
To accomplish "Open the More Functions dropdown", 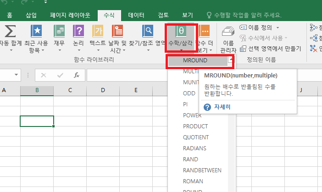I will [205, 32].
